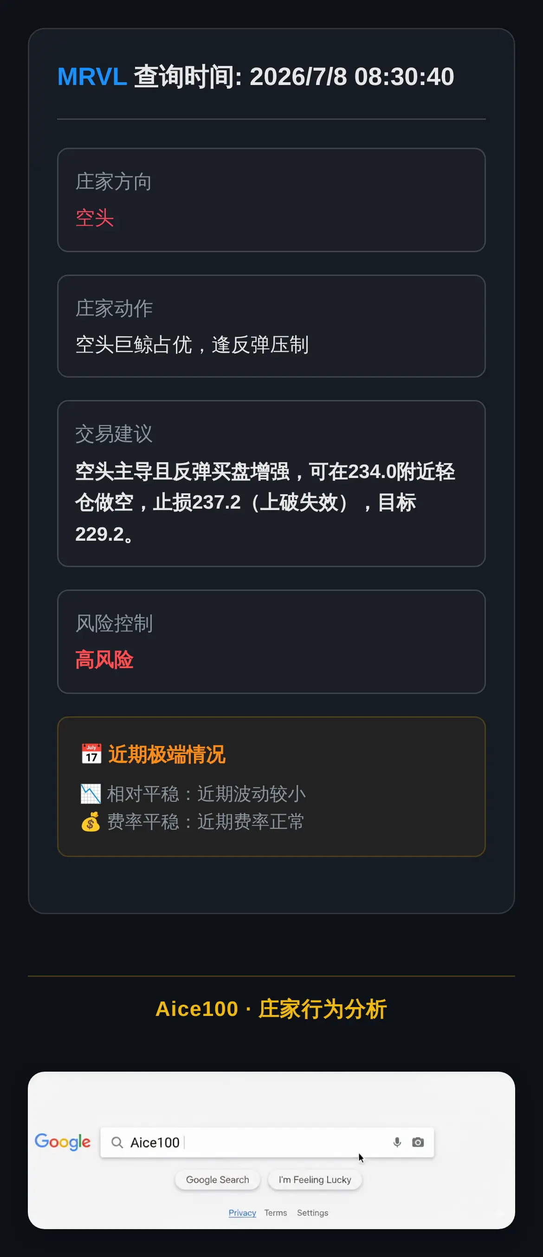Click the Google logo

point(62,1142)
